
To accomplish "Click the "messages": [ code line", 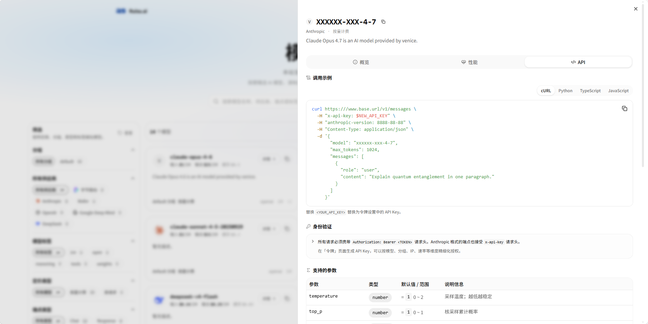I will (x=347, y=157).
